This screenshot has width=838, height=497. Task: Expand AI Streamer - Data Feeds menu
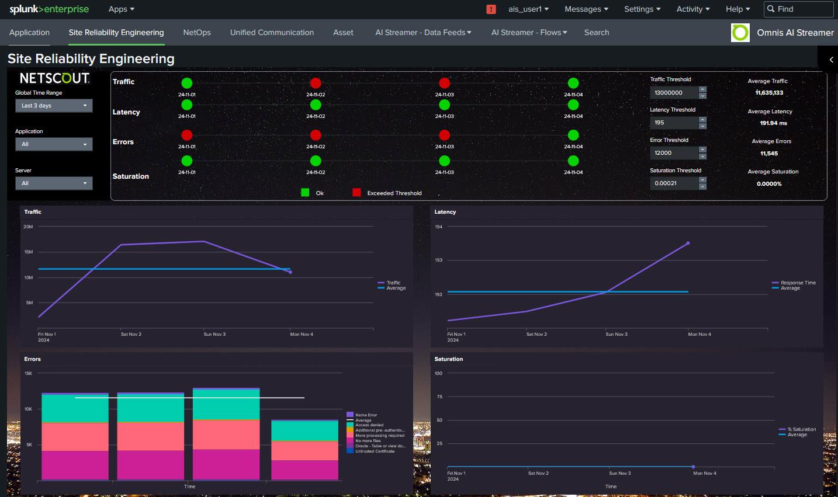[423, 33]
